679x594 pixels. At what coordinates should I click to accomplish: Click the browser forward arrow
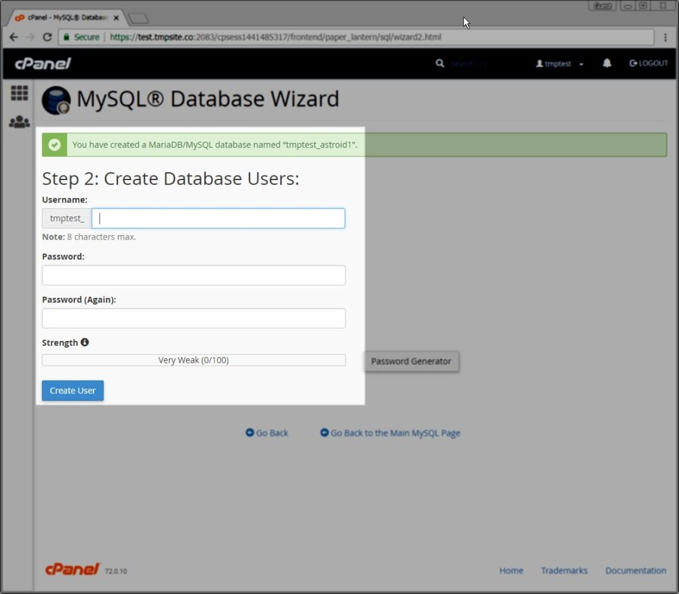click(31, 37)
